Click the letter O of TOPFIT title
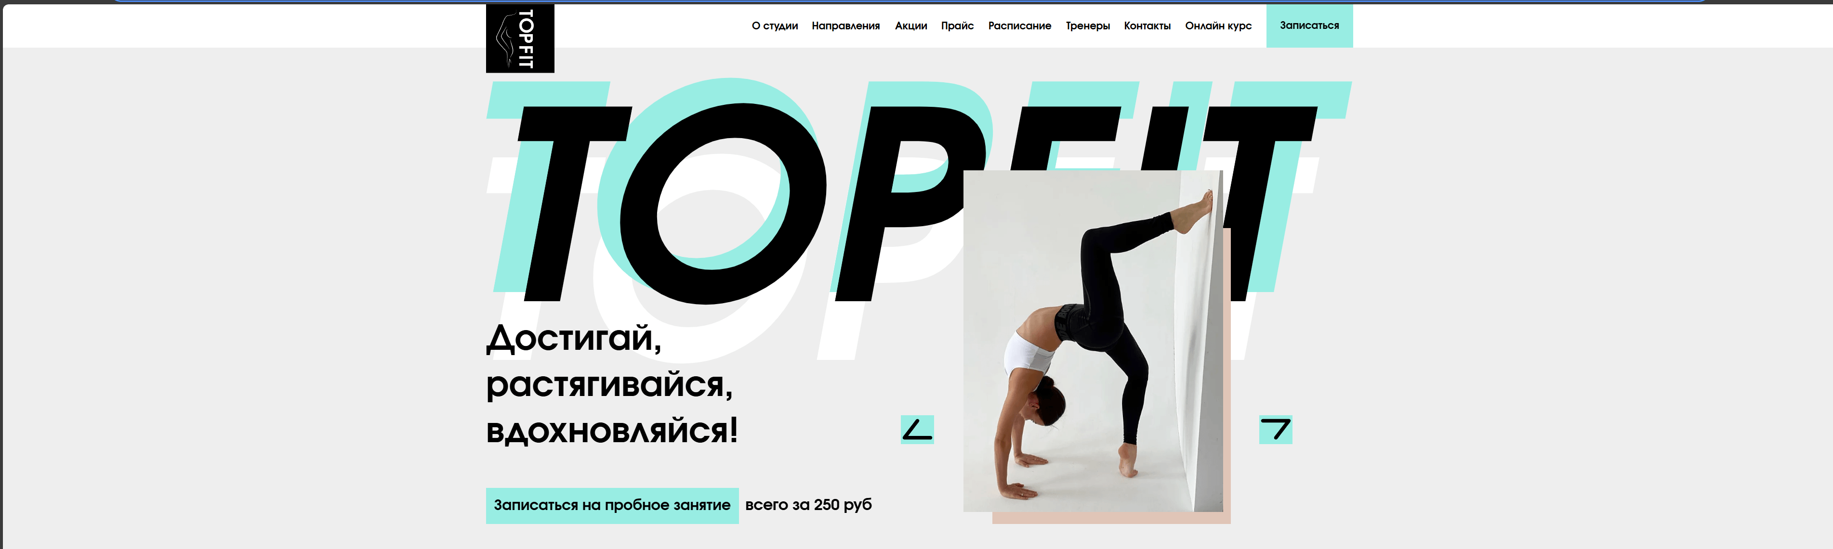Viewport: 1833px width, 549px height. [723, 204]
